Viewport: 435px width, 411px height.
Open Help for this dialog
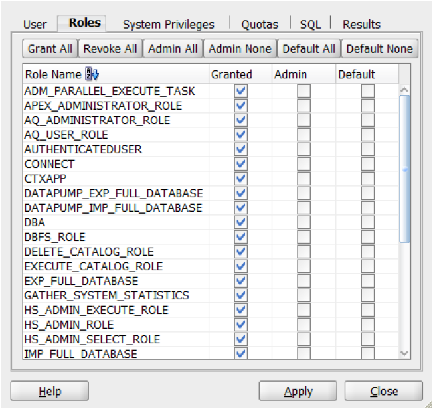click(x=50, y=391)
